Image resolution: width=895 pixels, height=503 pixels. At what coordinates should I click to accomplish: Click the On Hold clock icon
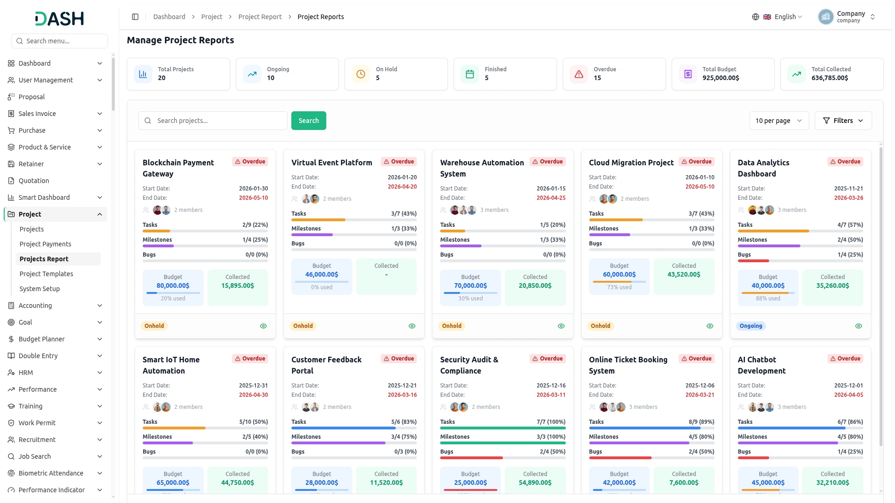click(x=361, y=74)
